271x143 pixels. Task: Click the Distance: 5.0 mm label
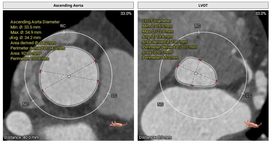(x=155, y=137)
